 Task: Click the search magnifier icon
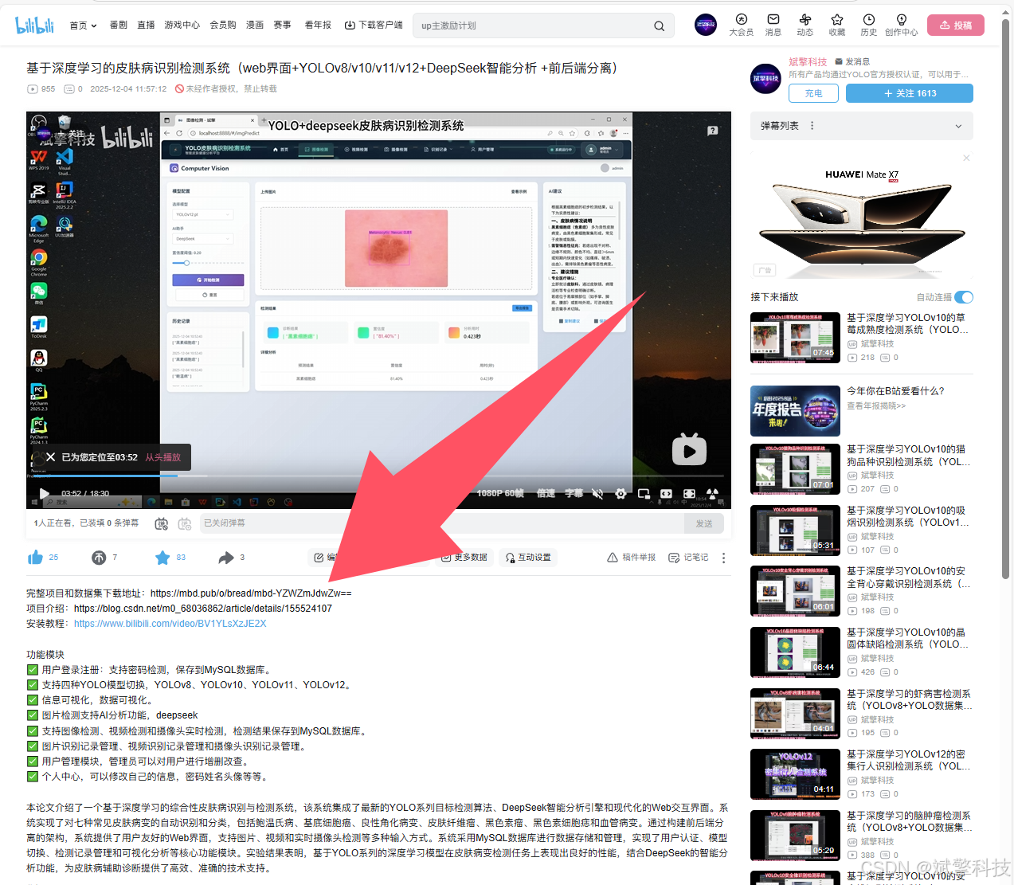(x=659, y=25)
